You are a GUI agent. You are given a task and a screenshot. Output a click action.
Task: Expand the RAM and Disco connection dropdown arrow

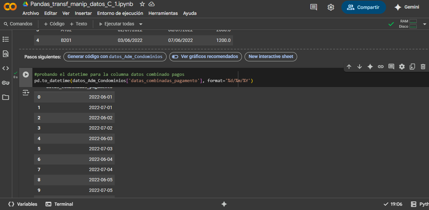pos(425,24)
